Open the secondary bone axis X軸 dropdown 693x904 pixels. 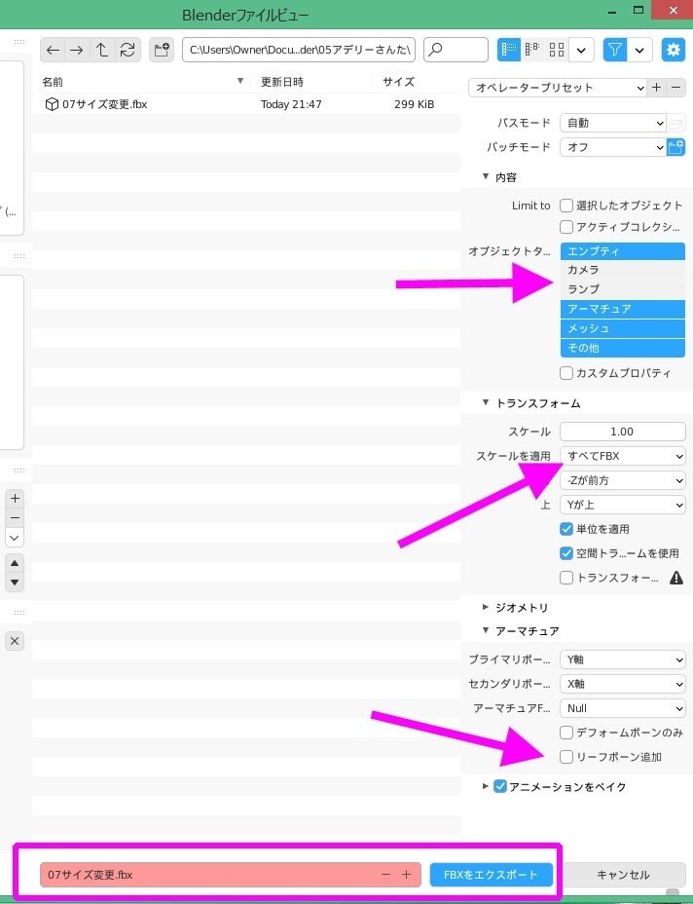623,684
